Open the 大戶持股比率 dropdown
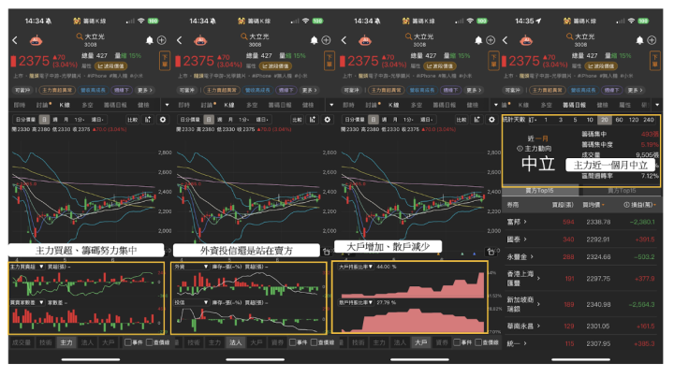Screen dimensions: 674x377 355,267
